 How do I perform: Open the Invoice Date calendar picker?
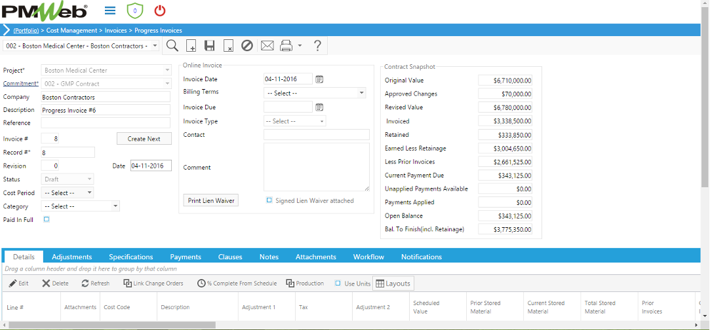319,79
